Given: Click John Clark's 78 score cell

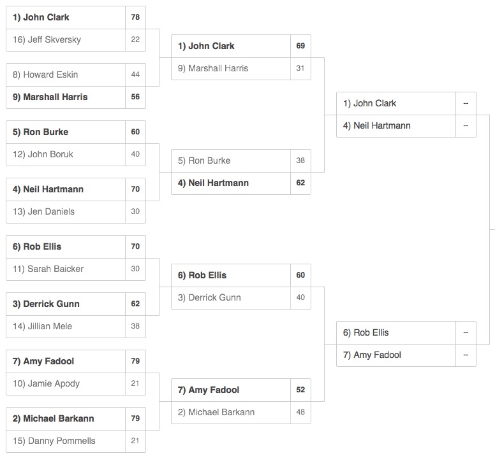Looking at the screenshot, I should click(135, 17).
